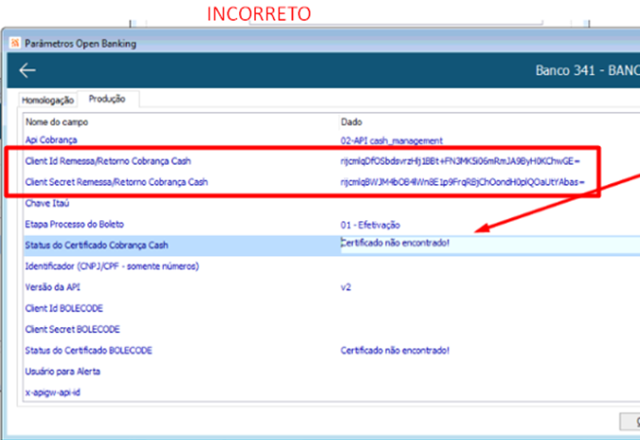Select the 'Client Id BOLECODE' field
Screen dimensions: 640x440
[64, 309]
